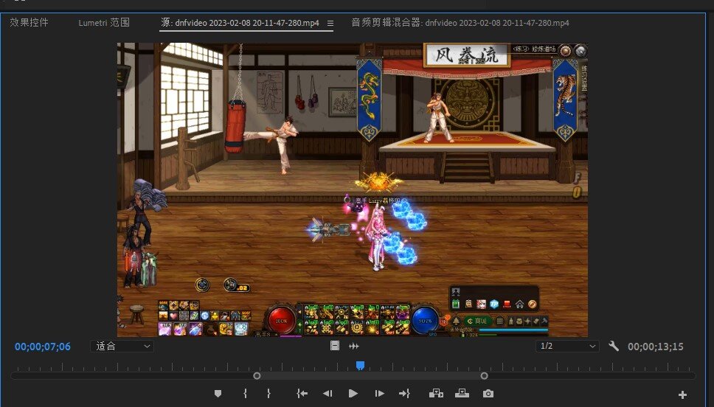Screen dimensions: 714x407
Task: Click the video preview frame
Action: pos(352,189)
